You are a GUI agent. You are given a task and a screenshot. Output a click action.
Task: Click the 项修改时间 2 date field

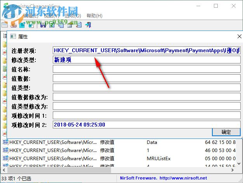147,125
